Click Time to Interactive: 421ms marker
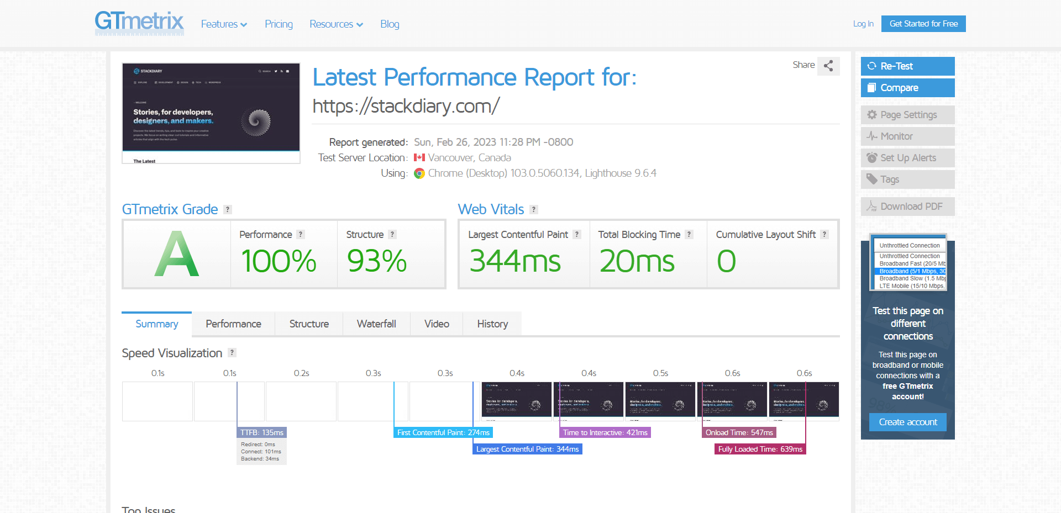The width and height of the screenshot is (1061, 513). [x=605, y=432]
